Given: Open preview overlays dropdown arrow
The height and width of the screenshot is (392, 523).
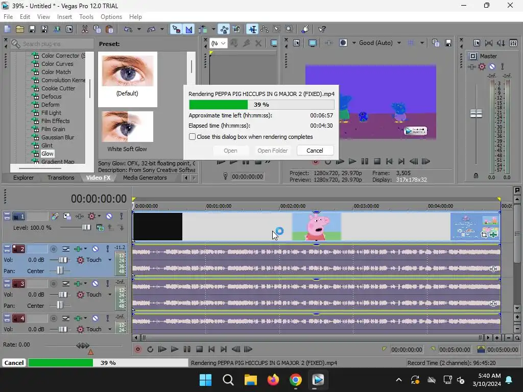Looking at the screenshot, I should point(422,43).
